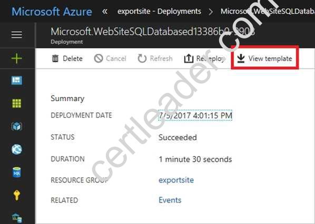Click the deployment blade title Microsoft.WebSiteSQLDatabase

click(153, 32)
